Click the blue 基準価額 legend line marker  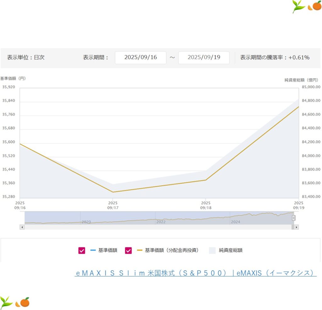pyautogui.click(x=93, y=251)
